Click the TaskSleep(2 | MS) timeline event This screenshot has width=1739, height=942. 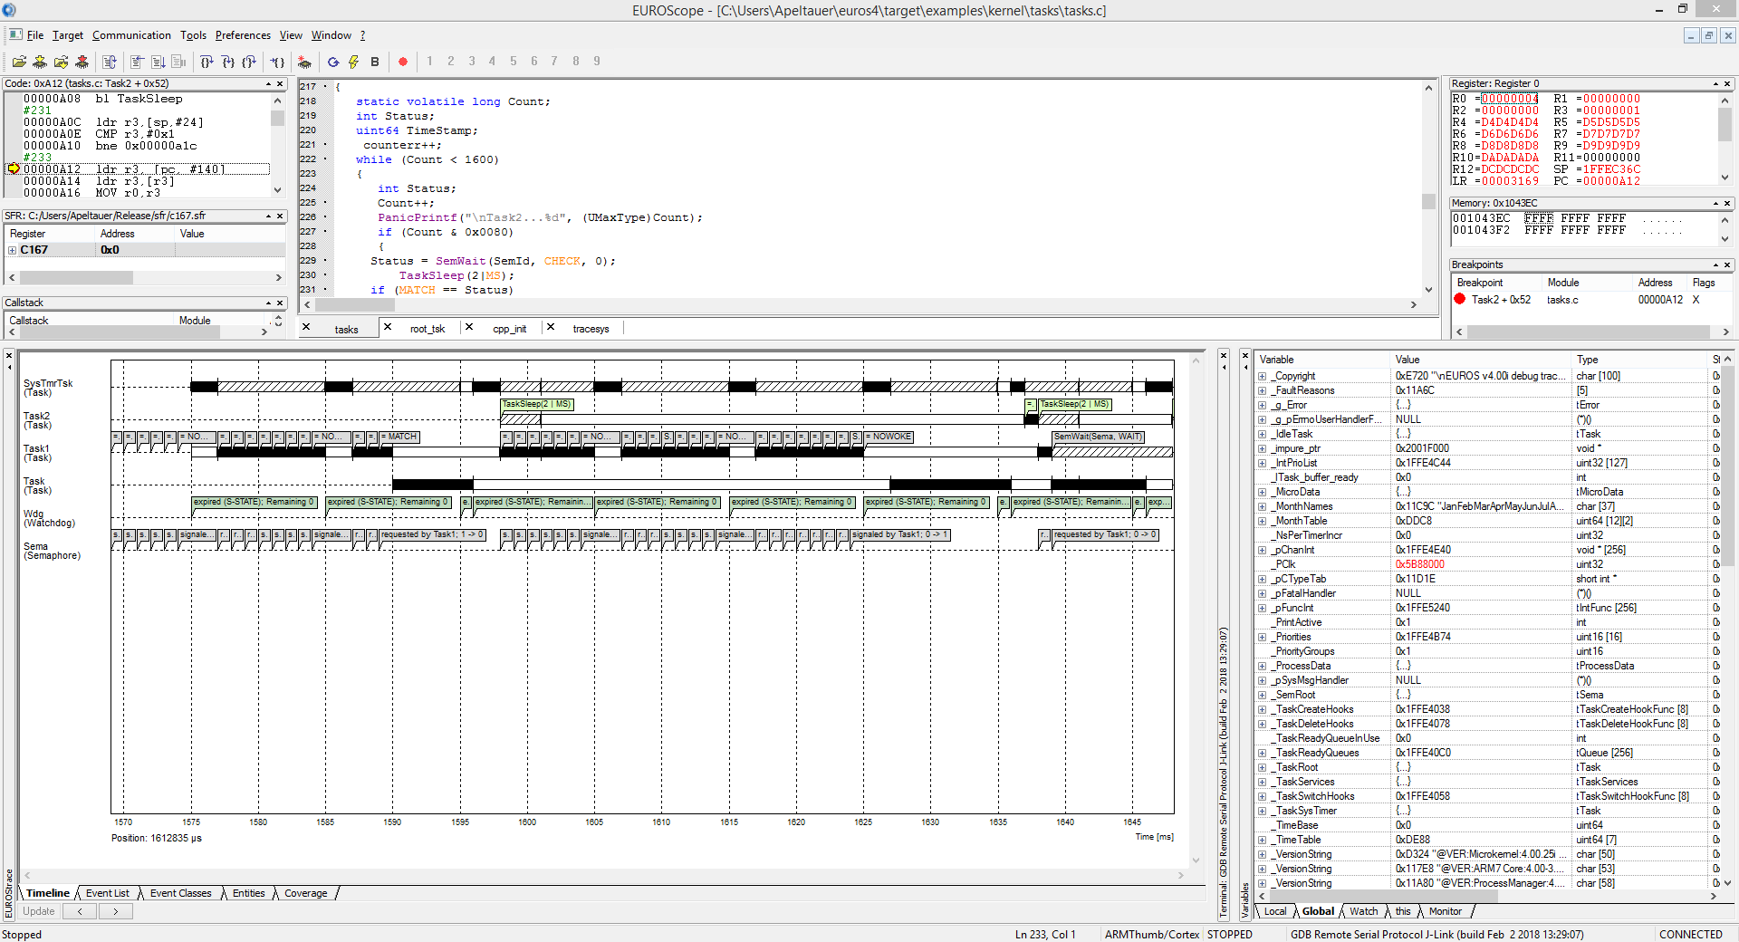pos(537,404)
